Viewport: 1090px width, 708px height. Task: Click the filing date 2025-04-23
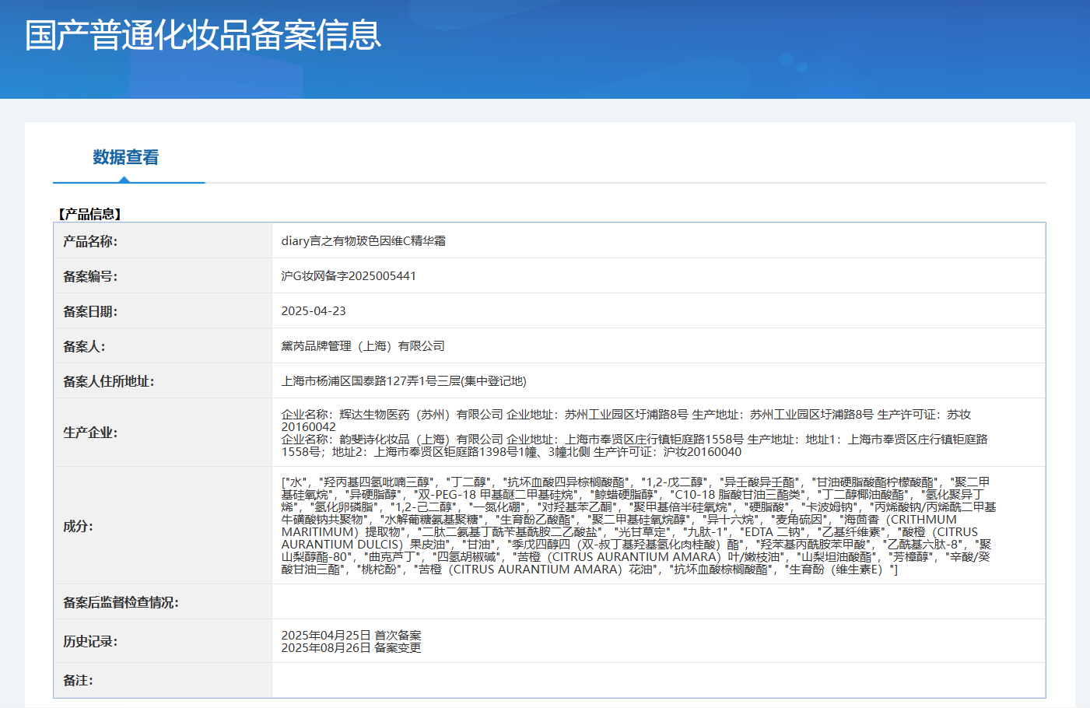click(314, 311)
